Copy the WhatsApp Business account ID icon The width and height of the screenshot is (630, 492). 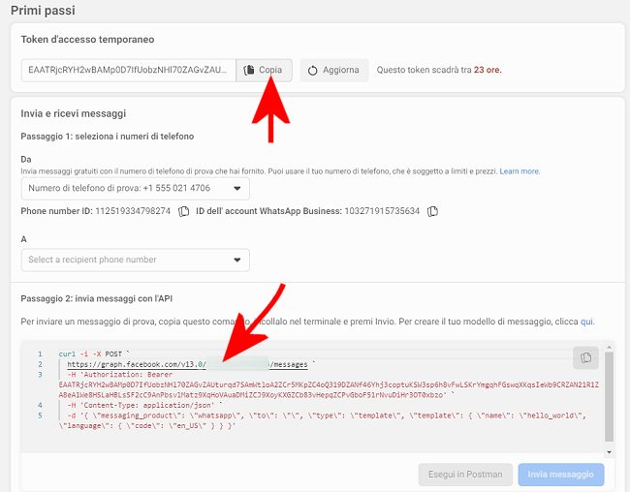(432, 211)
